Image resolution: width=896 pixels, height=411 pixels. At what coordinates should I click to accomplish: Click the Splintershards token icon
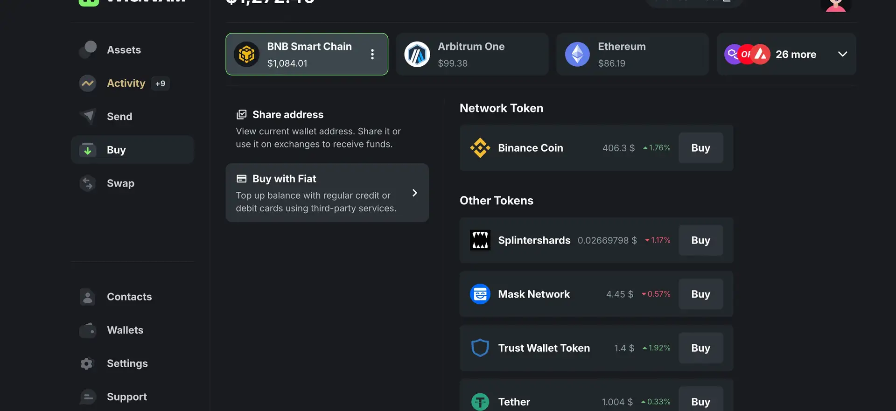(480, 240)
